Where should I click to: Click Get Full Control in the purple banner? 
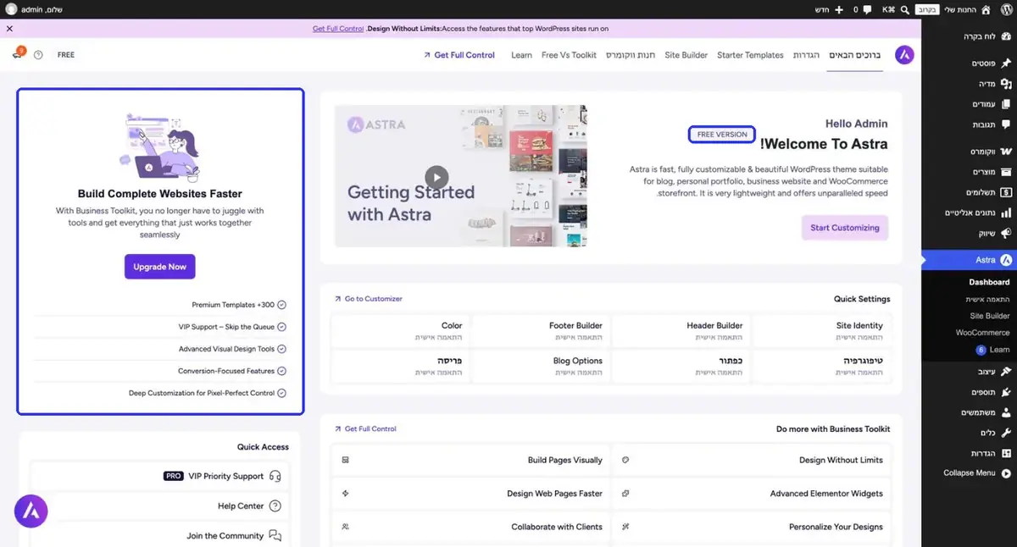(x=338, y=29)
